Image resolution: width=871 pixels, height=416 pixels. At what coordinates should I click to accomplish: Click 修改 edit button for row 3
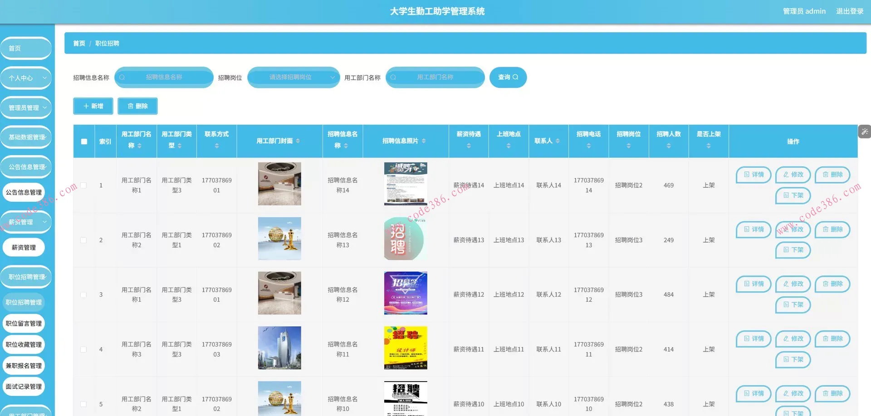click(x=793, y=284)
